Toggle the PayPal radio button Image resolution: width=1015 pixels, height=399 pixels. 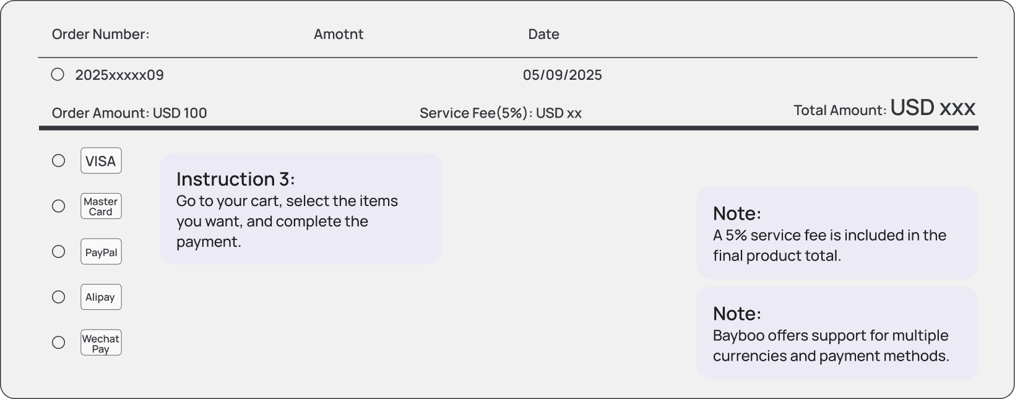(x=59, y=252)
